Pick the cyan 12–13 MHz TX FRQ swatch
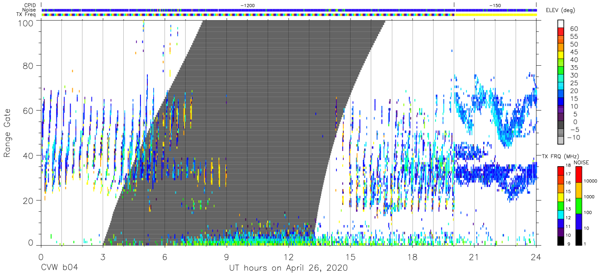This screenshot has width=603, height=278. (560, 214)
